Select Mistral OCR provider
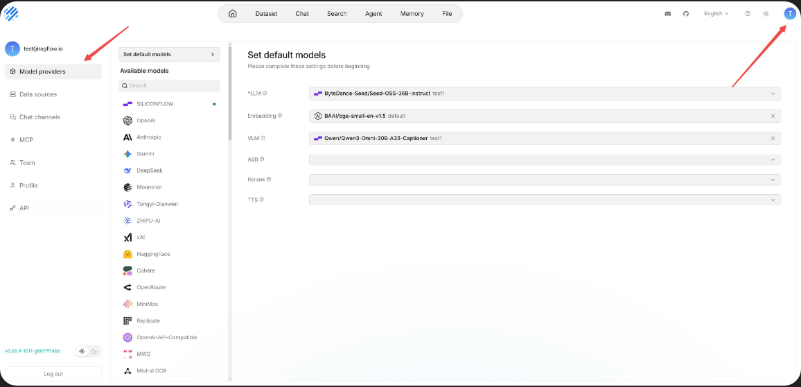Screen dimensions: 801x387 click(169, 370)
